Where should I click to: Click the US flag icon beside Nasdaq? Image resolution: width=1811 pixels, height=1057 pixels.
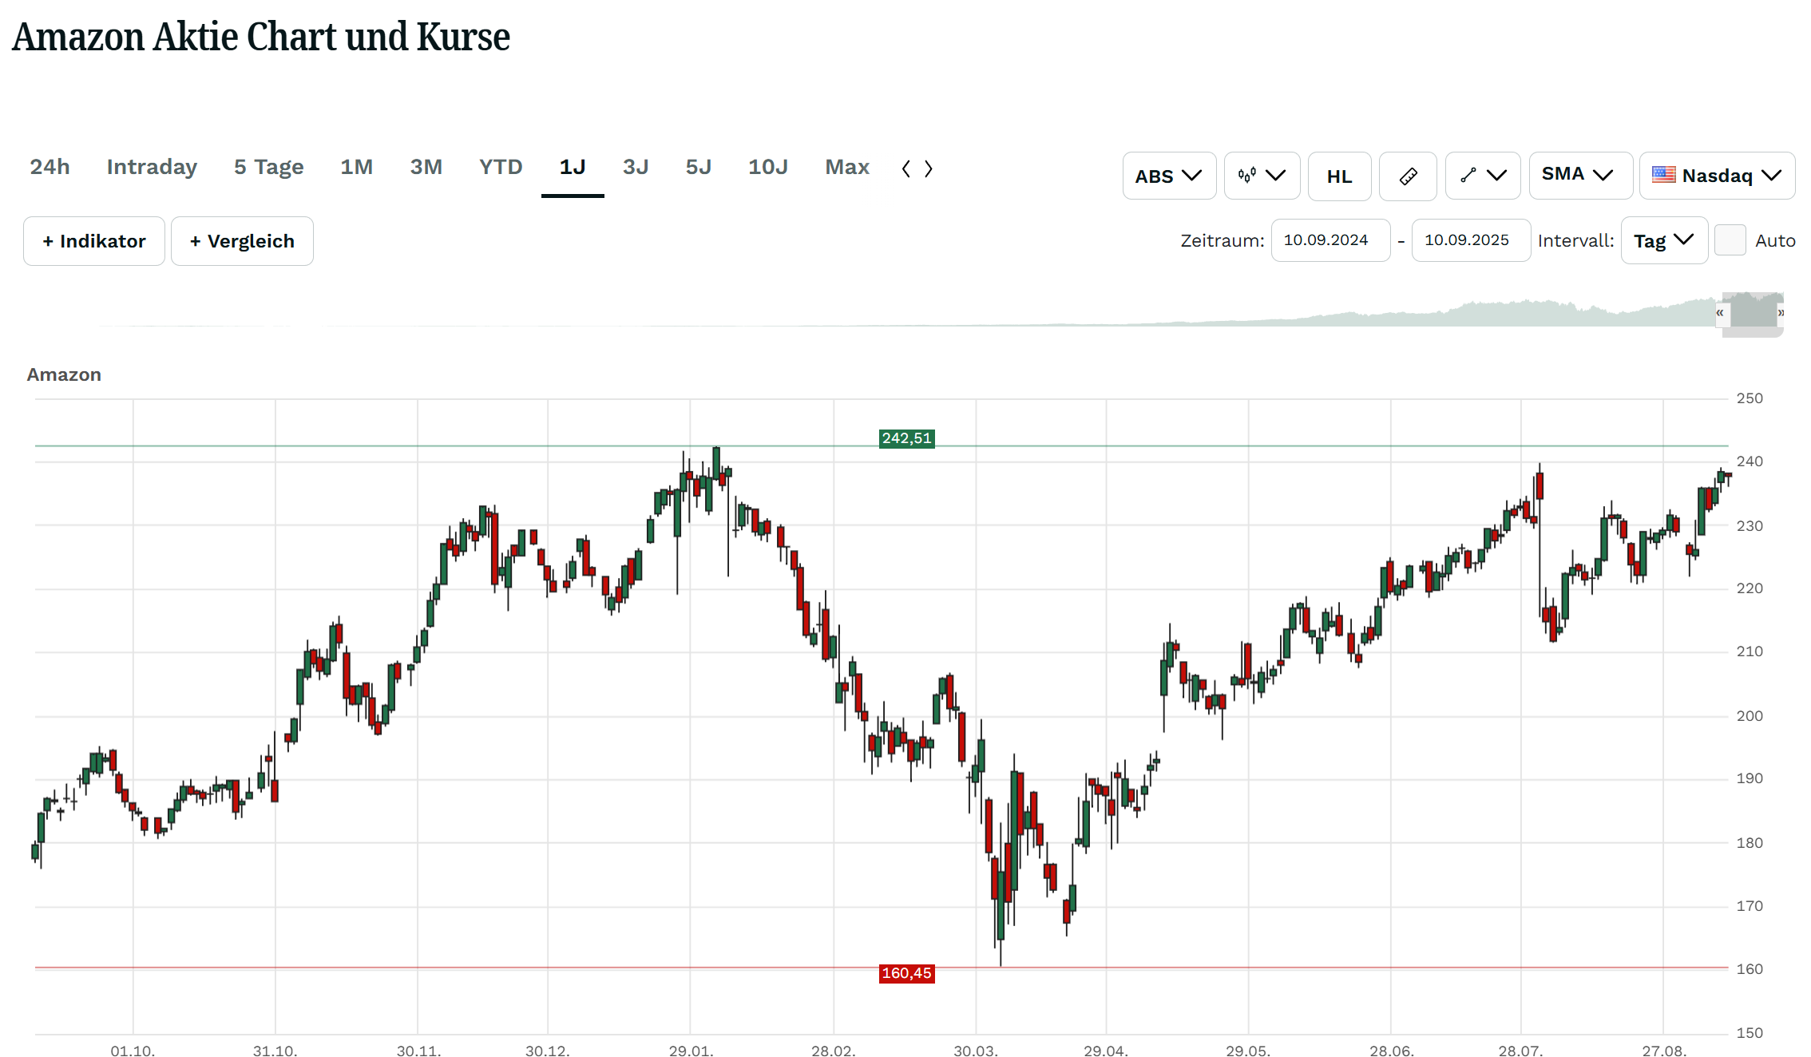point(1664,174)
